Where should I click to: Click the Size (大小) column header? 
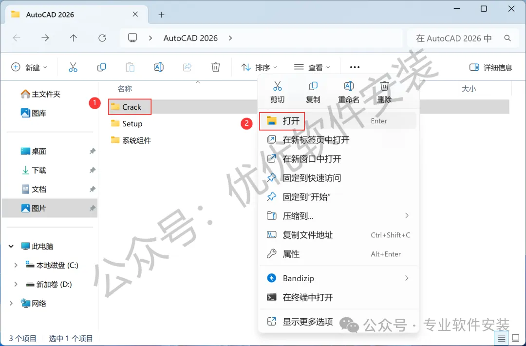coord(469,89)
